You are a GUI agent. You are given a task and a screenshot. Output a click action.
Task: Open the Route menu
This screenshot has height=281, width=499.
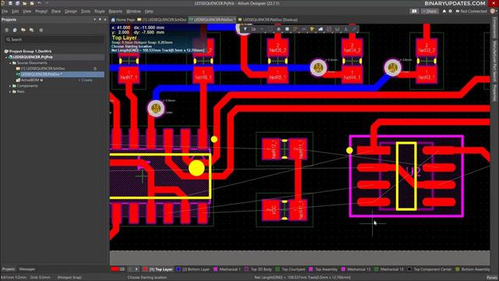(100, 11)
